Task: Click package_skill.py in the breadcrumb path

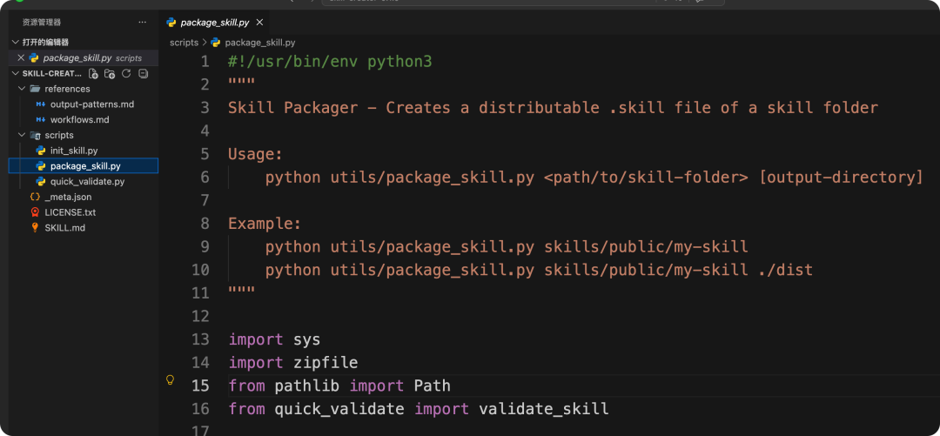Action: click(259, 43)
